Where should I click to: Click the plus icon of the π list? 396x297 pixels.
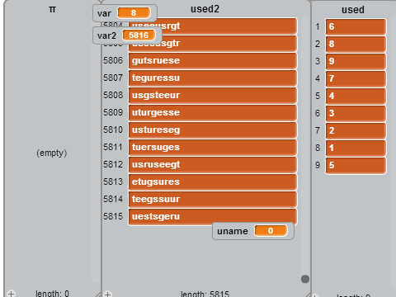[11, 294]
